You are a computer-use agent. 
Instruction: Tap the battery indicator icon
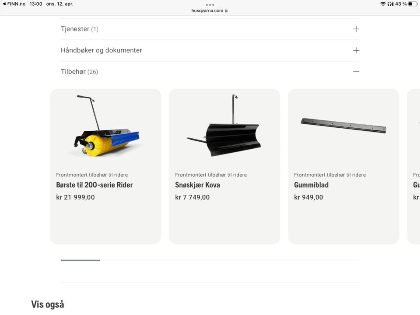click(413, 4)
